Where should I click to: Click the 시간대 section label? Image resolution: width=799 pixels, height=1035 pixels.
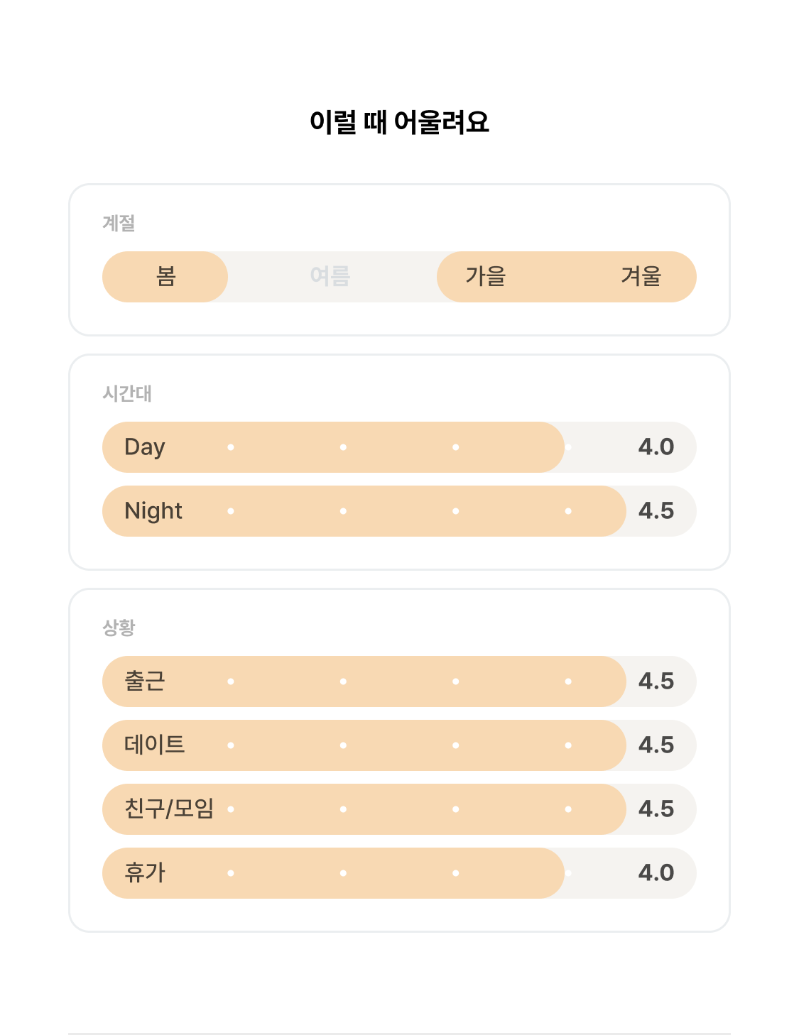pos(127,394)
